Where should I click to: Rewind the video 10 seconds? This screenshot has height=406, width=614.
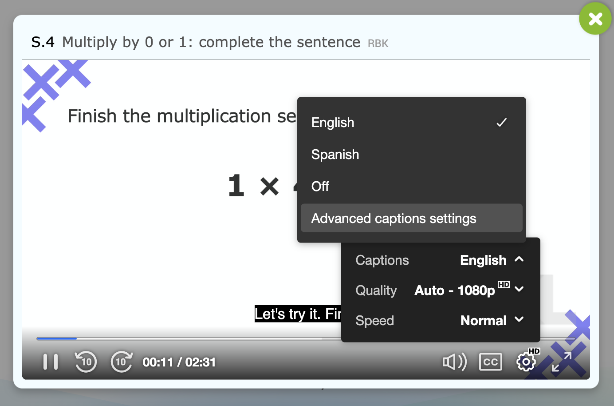(86, 362)
